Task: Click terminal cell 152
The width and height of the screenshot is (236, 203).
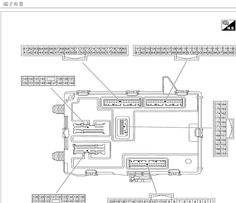Action: click(25, 83)
